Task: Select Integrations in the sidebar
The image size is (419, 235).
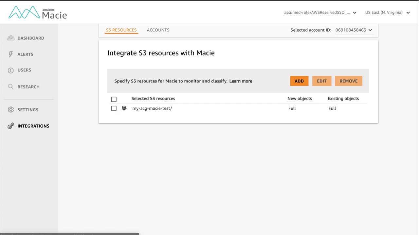Action: pyautogui.click(x=33, y=126)
